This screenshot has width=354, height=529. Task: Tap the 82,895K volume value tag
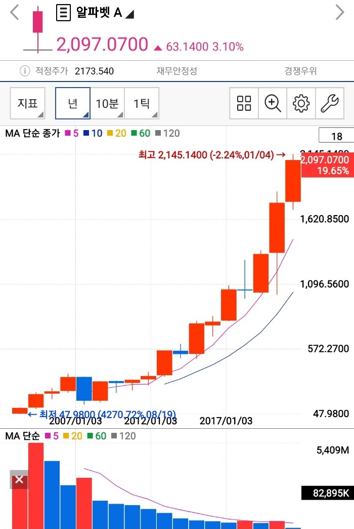pyautogui.click(x=327, y=493)
